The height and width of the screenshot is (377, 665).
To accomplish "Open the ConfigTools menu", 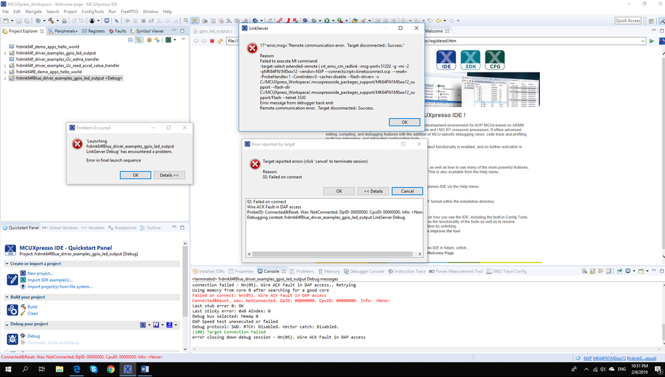I will point(93,11).
